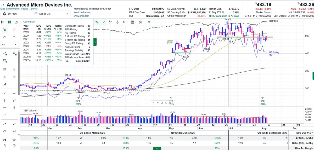The image size is (314, 150).
Task: Click the 61% gain label on chart
Action: [170, 42]
